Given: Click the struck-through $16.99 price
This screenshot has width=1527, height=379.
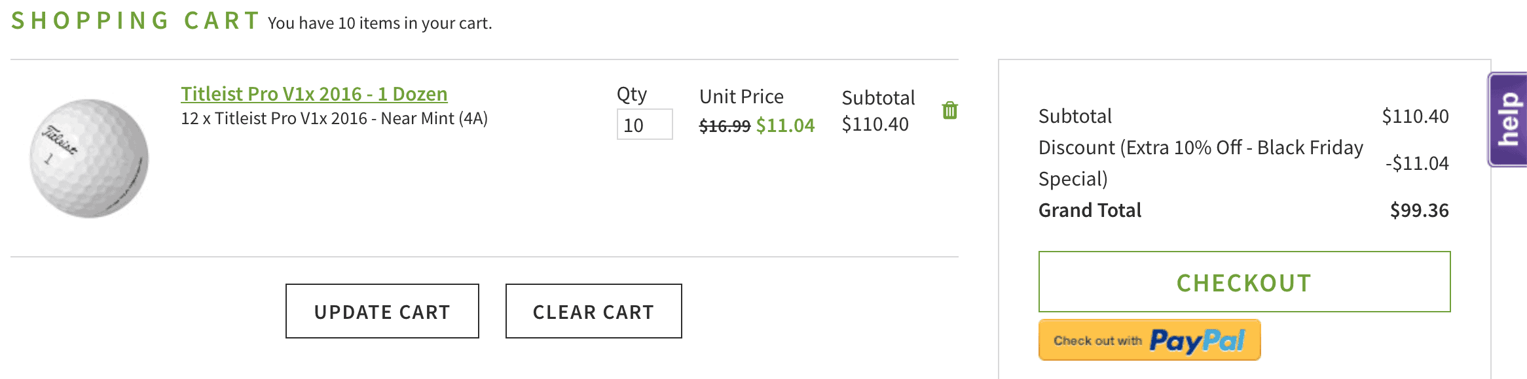Looking at the screenshot, I should tap(725, 126).
